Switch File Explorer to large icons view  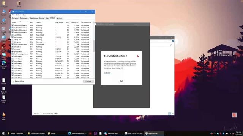(x=172, y=114)
